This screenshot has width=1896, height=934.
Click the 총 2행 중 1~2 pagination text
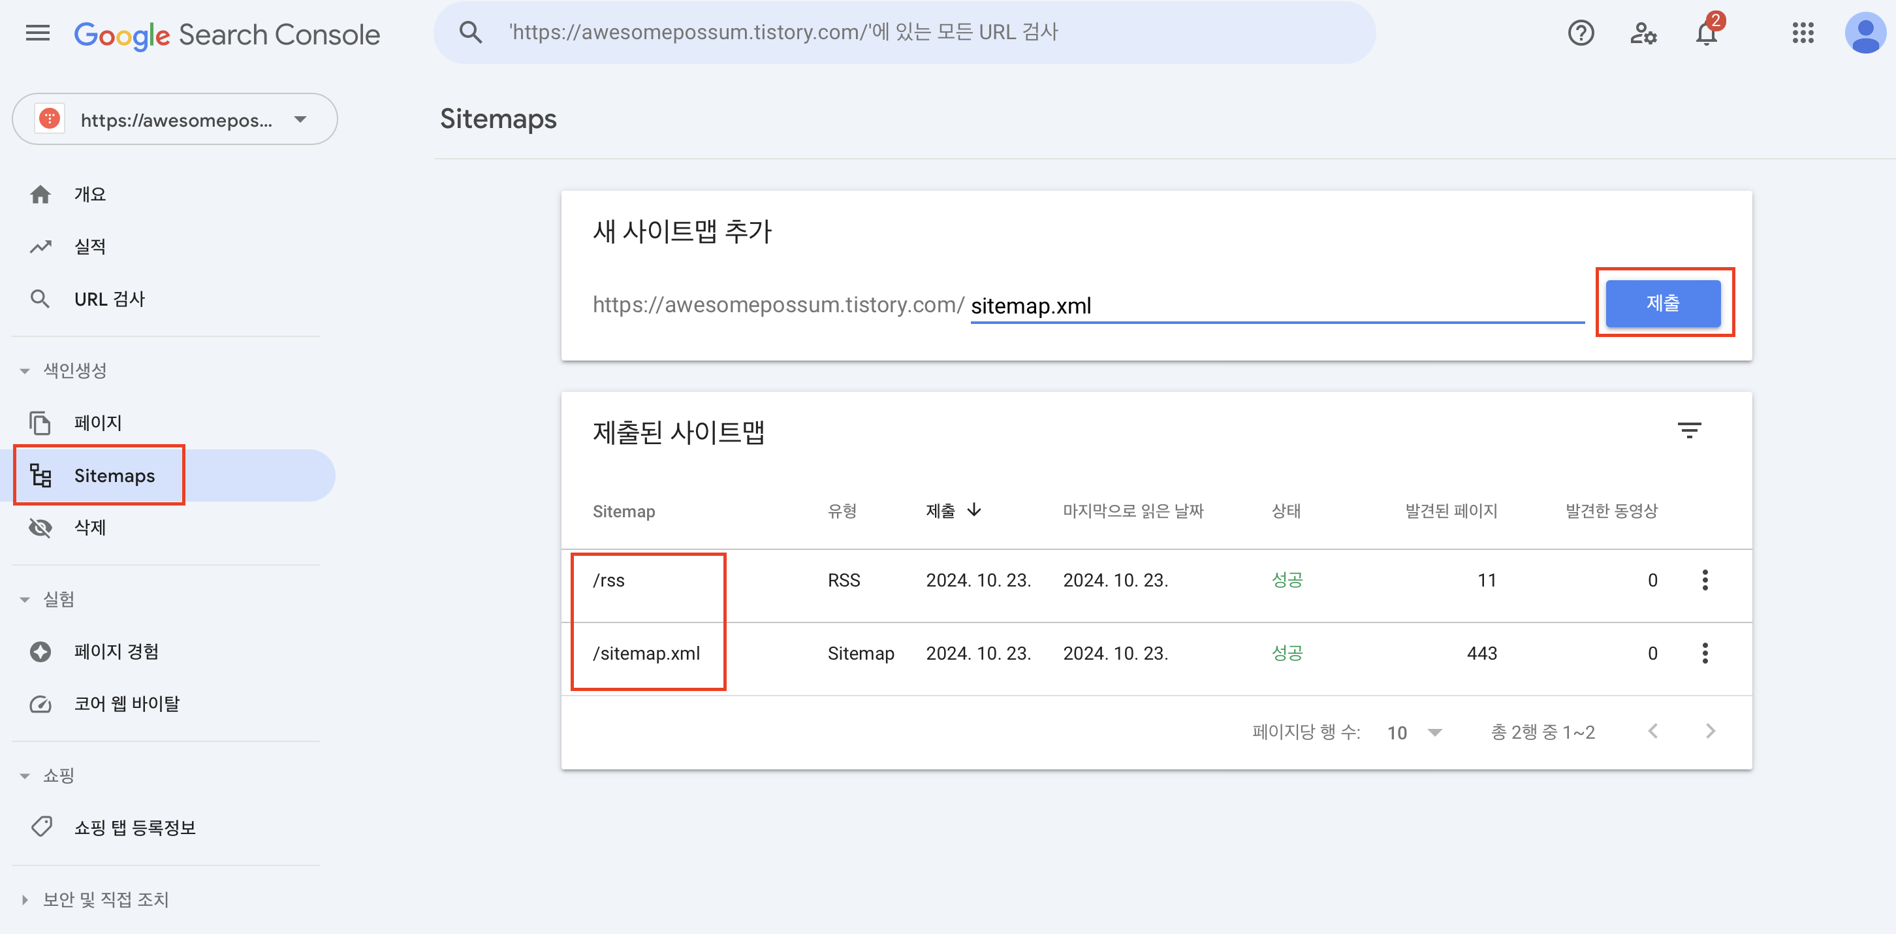point(1543,732)
